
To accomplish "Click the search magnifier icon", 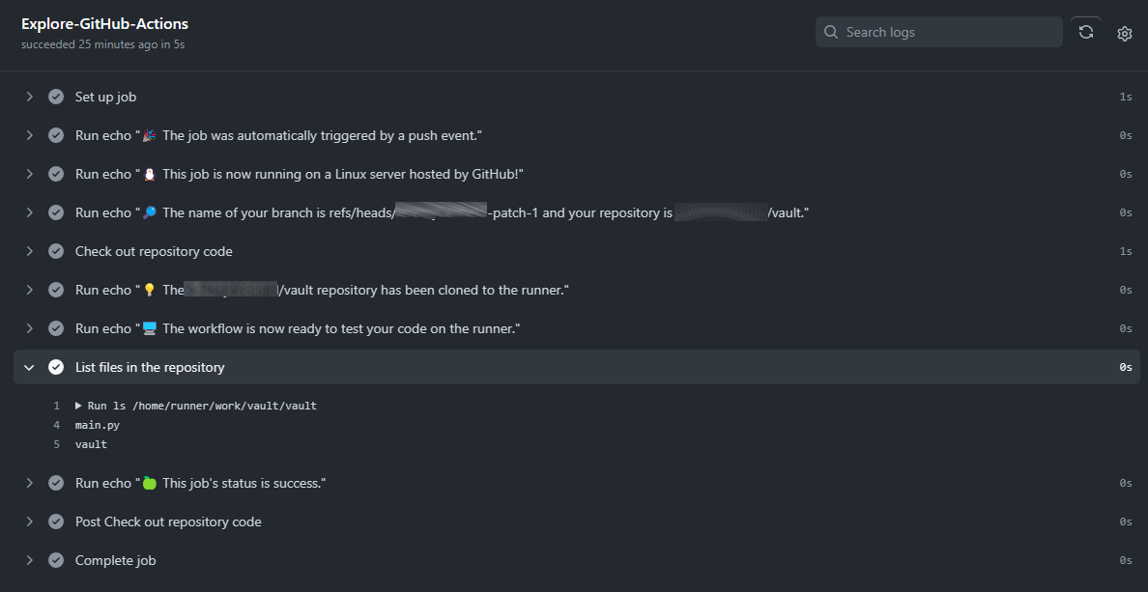I will pos(831,32).
